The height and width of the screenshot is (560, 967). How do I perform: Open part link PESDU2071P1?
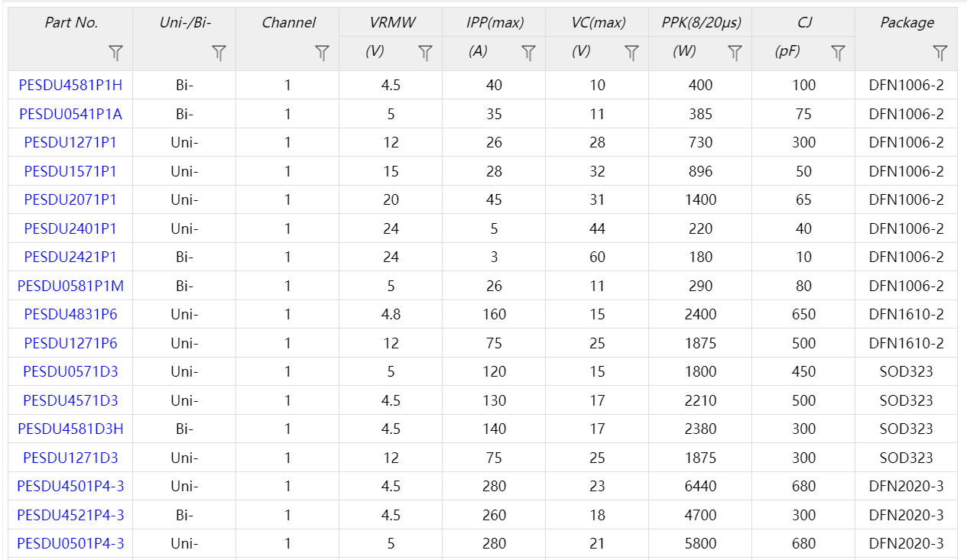70,199
